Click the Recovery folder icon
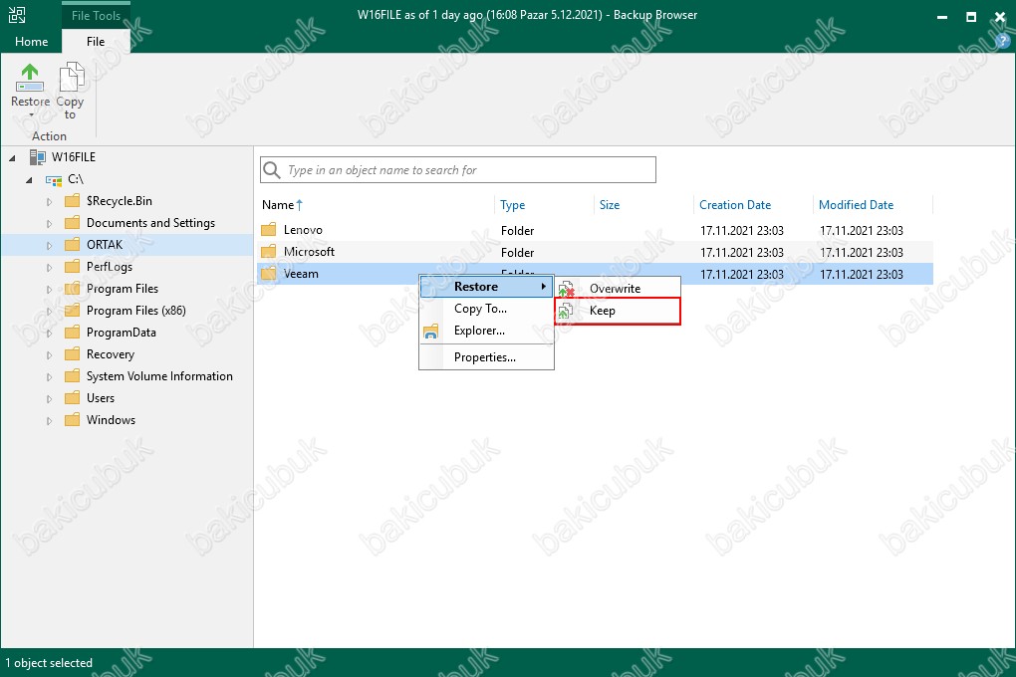Screen dimensions: 1016x677 (x=73, y=354)
